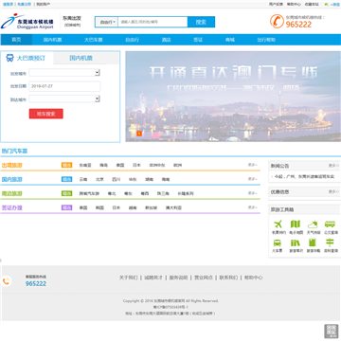Screen dimensions: 341x341
Task: Click the QR code icon at bottom right
Action: (x=332, y=332)
